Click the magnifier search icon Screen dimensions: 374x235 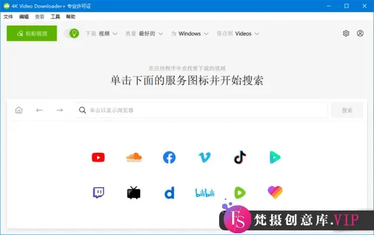pos(82,110)
